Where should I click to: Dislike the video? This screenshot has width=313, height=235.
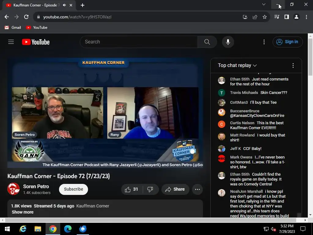[x=150, y=189]
